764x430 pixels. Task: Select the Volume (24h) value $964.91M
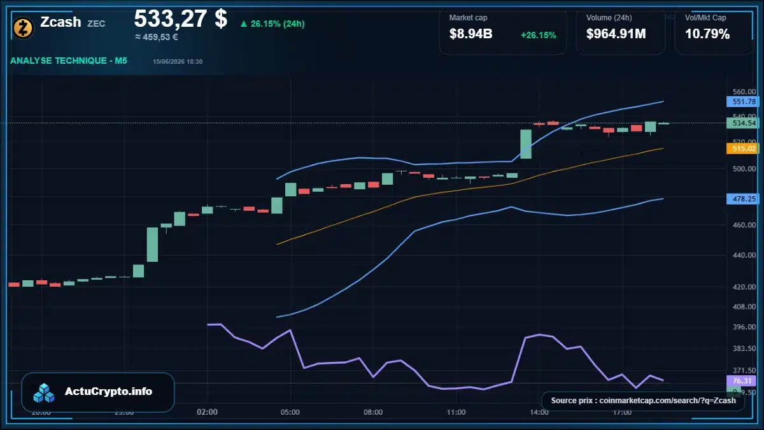click(616, 34)
